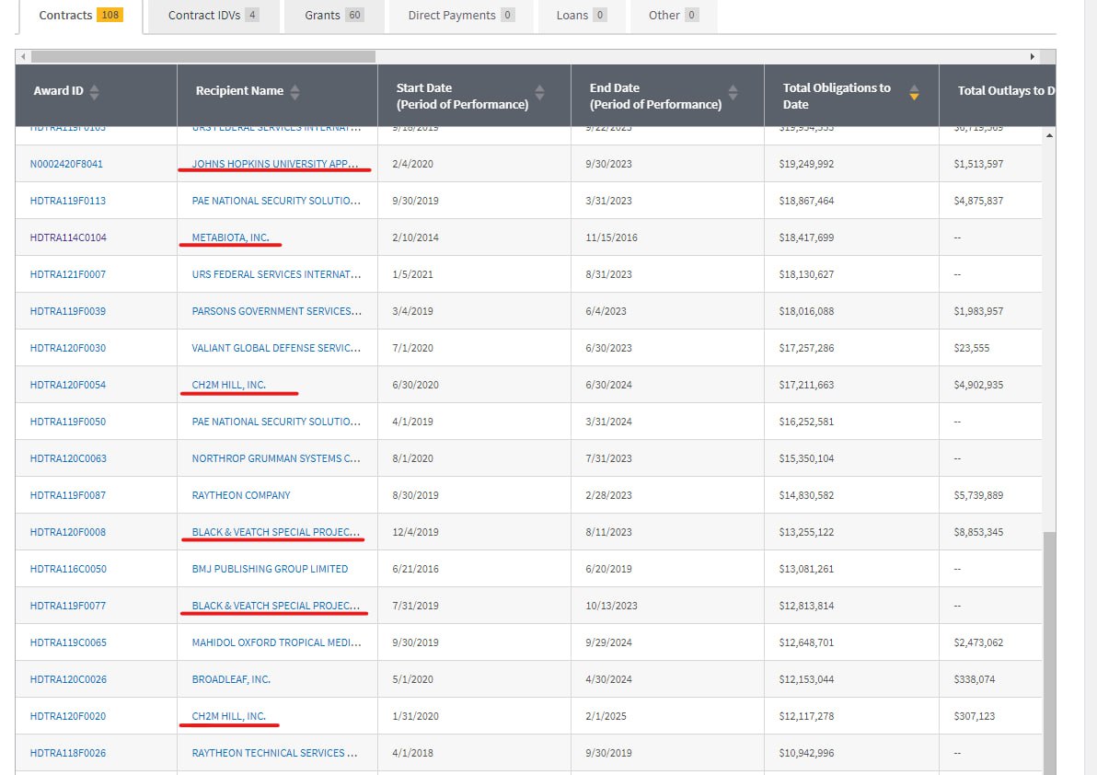The width and height of the screenshot is (1097, 775).
Task: Sort by Recipient Name column arrows
Action: pyautogui.click(x=294, y=92)
